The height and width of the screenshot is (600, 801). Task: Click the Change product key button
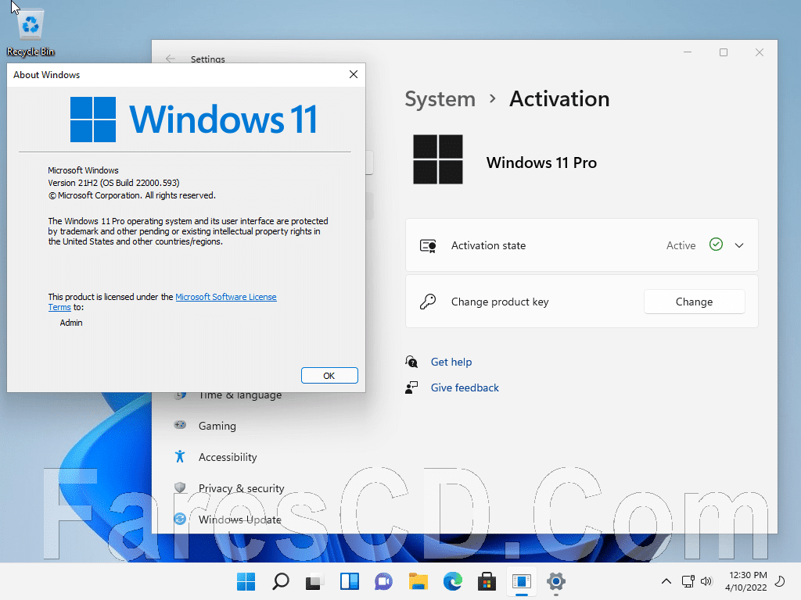[x=695, y=302]
